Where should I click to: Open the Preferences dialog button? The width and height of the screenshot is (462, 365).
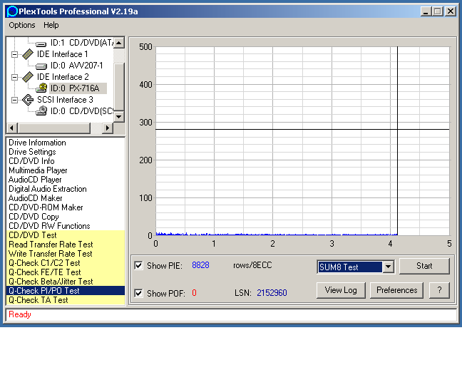coord(396,290)
